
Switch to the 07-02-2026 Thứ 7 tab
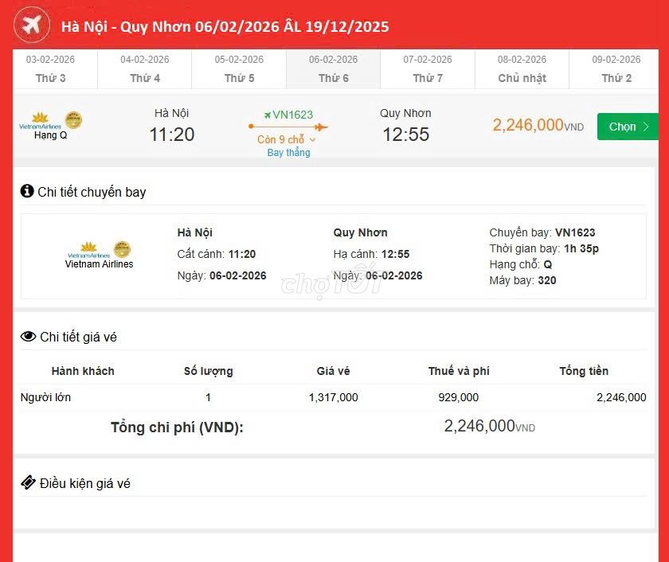click(x=428, y=68)
